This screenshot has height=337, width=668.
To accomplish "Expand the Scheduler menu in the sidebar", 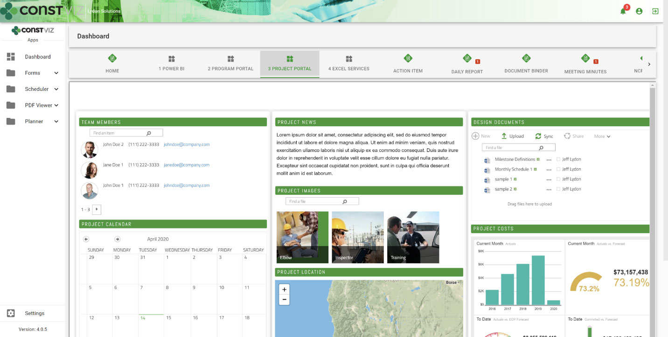I will click(x=56, y=89).
